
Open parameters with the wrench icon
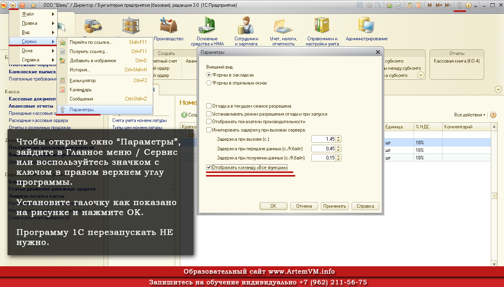click(459, 6)
